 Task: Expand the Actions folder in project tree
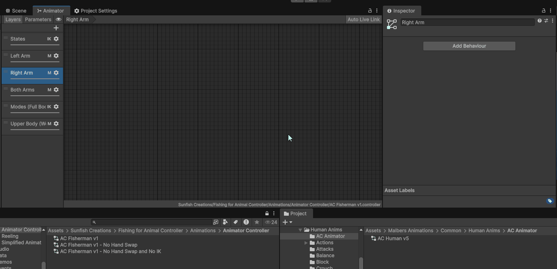coord(306,243)
